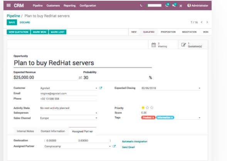Expand the Customer dropdown
Screen dimensions: 227x161
tap(96, 88)
